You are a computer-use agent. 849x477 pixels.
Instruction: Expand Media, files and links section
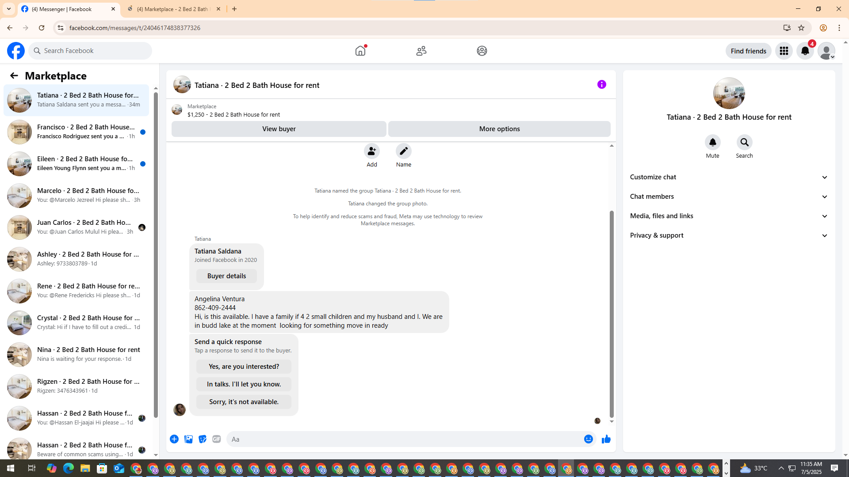729,216
